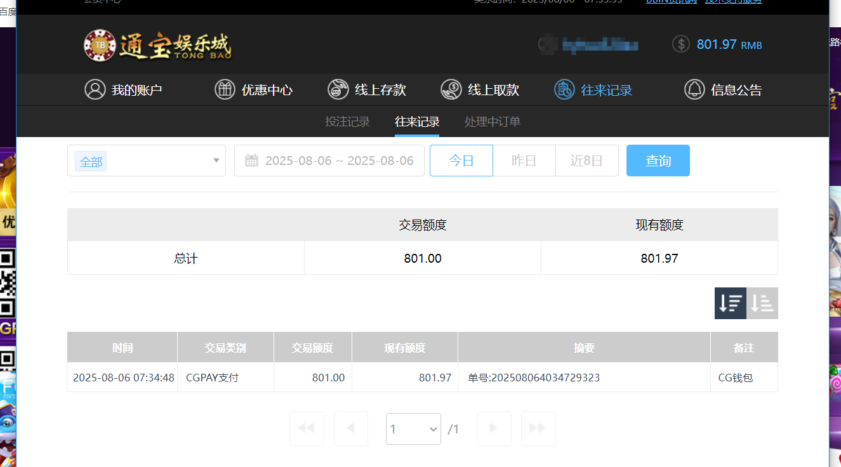Screen dimensions: 841x467
Task: Open the 线上存款 deposit icon
Action: point(338,89)
